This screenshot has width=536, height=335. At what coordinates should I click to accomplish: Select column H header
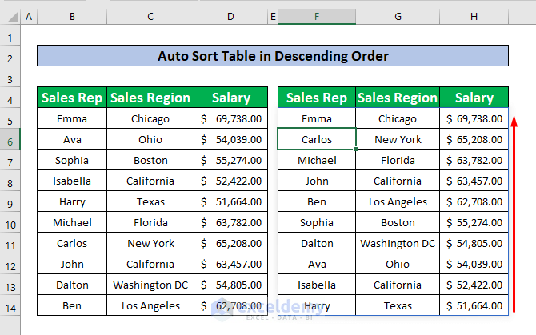[x=474, y=17]
